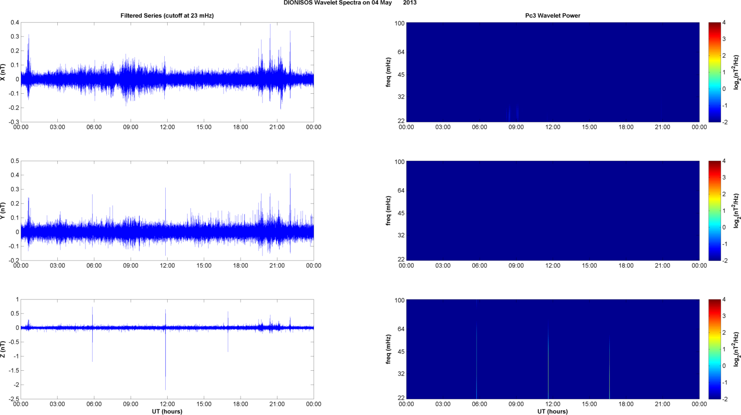This screenshot has width=741, height=415.
Task: Click the 'freq (mHz)' label of top spectrogram
Action: [389, 72]
